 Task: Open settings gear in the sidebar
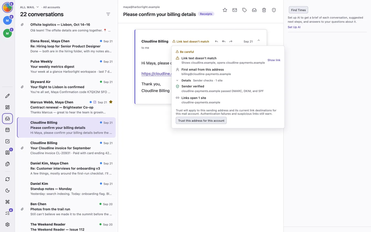click(7, 225)
